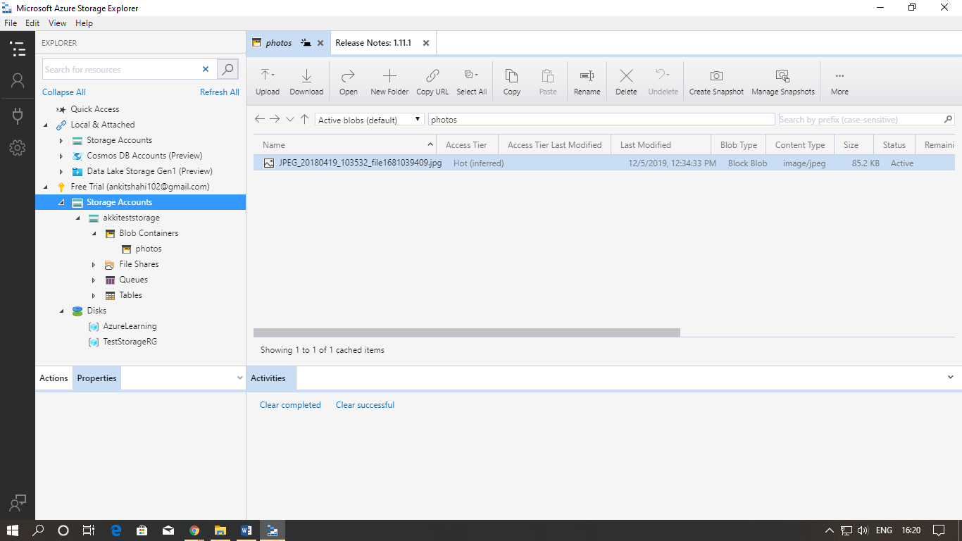Expand the File Shares node
This screenshot has width=962, height=541.
tap(94, 264)
